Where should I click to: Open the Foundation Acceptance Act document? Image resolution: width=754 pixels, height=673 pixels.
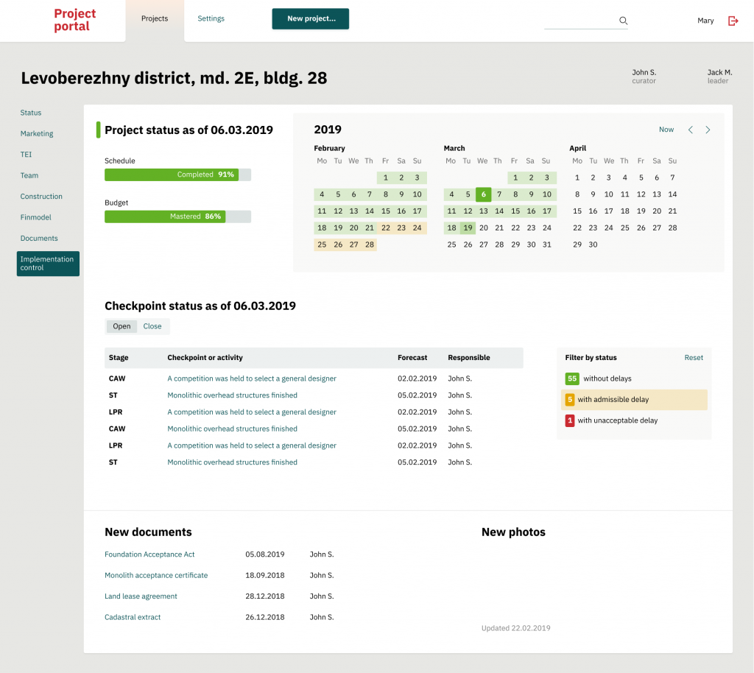(149, 554)
